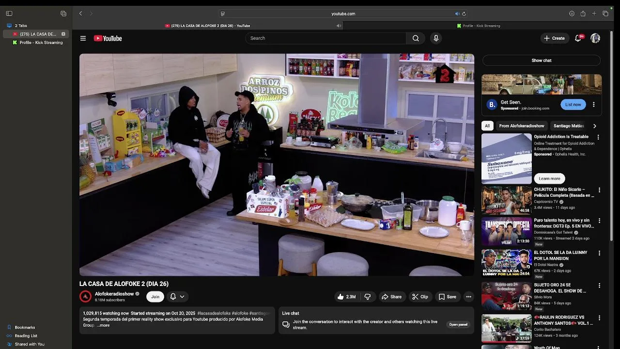Save video to playlist
Image resolution: width=620 pixels, height=349 pixels.
tap(448, 297)
